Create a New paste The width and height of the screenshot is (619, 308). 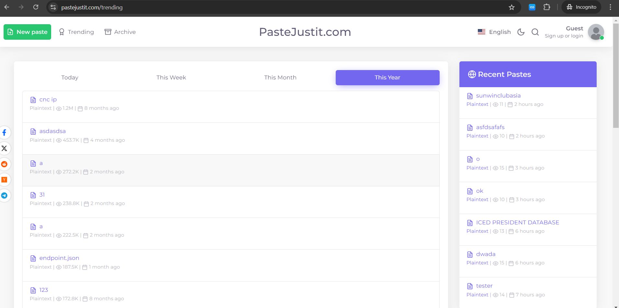click(27, 32)
